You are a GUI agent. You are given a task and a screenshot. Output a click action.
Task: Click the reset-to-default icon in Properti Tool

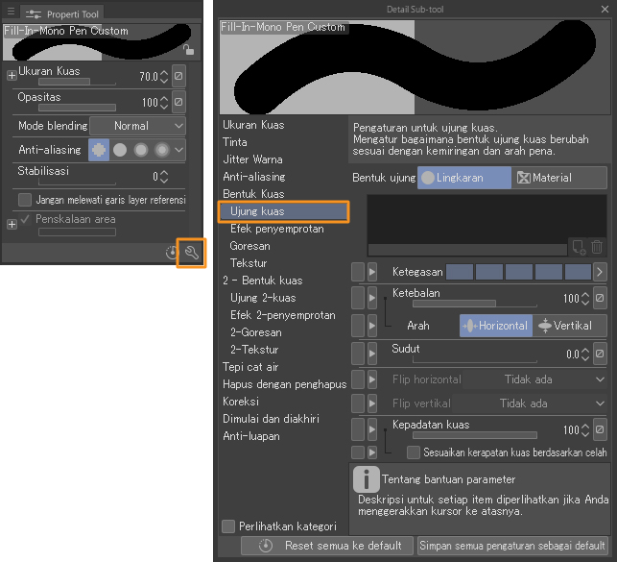point(171,254)
